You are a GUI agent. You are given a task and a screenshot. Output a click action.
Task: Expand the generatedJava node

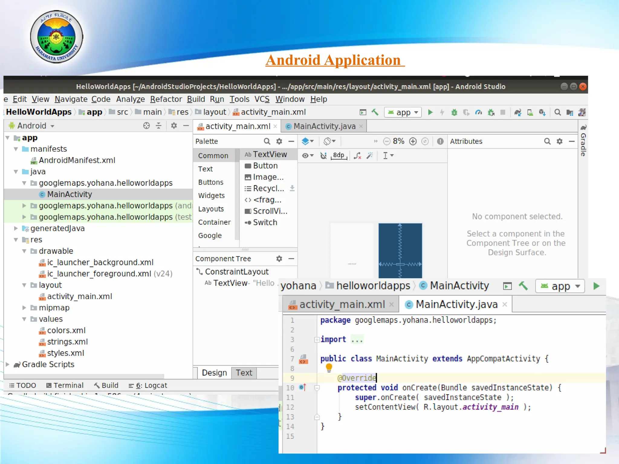[x=16, y=228]
